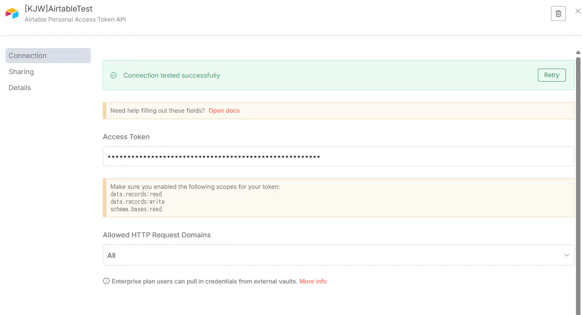
Task: Click 'Connection tested successfully' message
Action: [171, 75]
